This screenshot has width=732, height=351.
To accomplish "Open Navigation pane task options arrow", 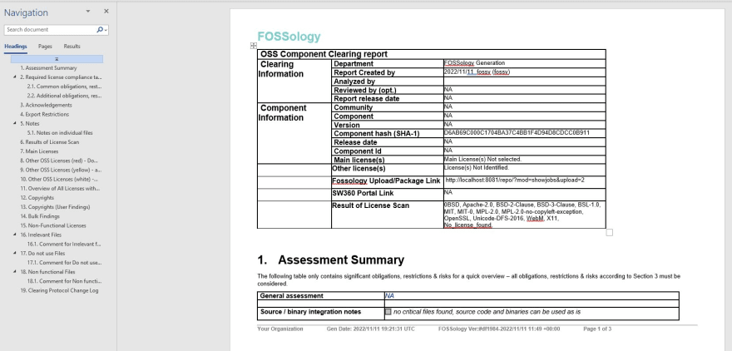I will tap(88, 12).
